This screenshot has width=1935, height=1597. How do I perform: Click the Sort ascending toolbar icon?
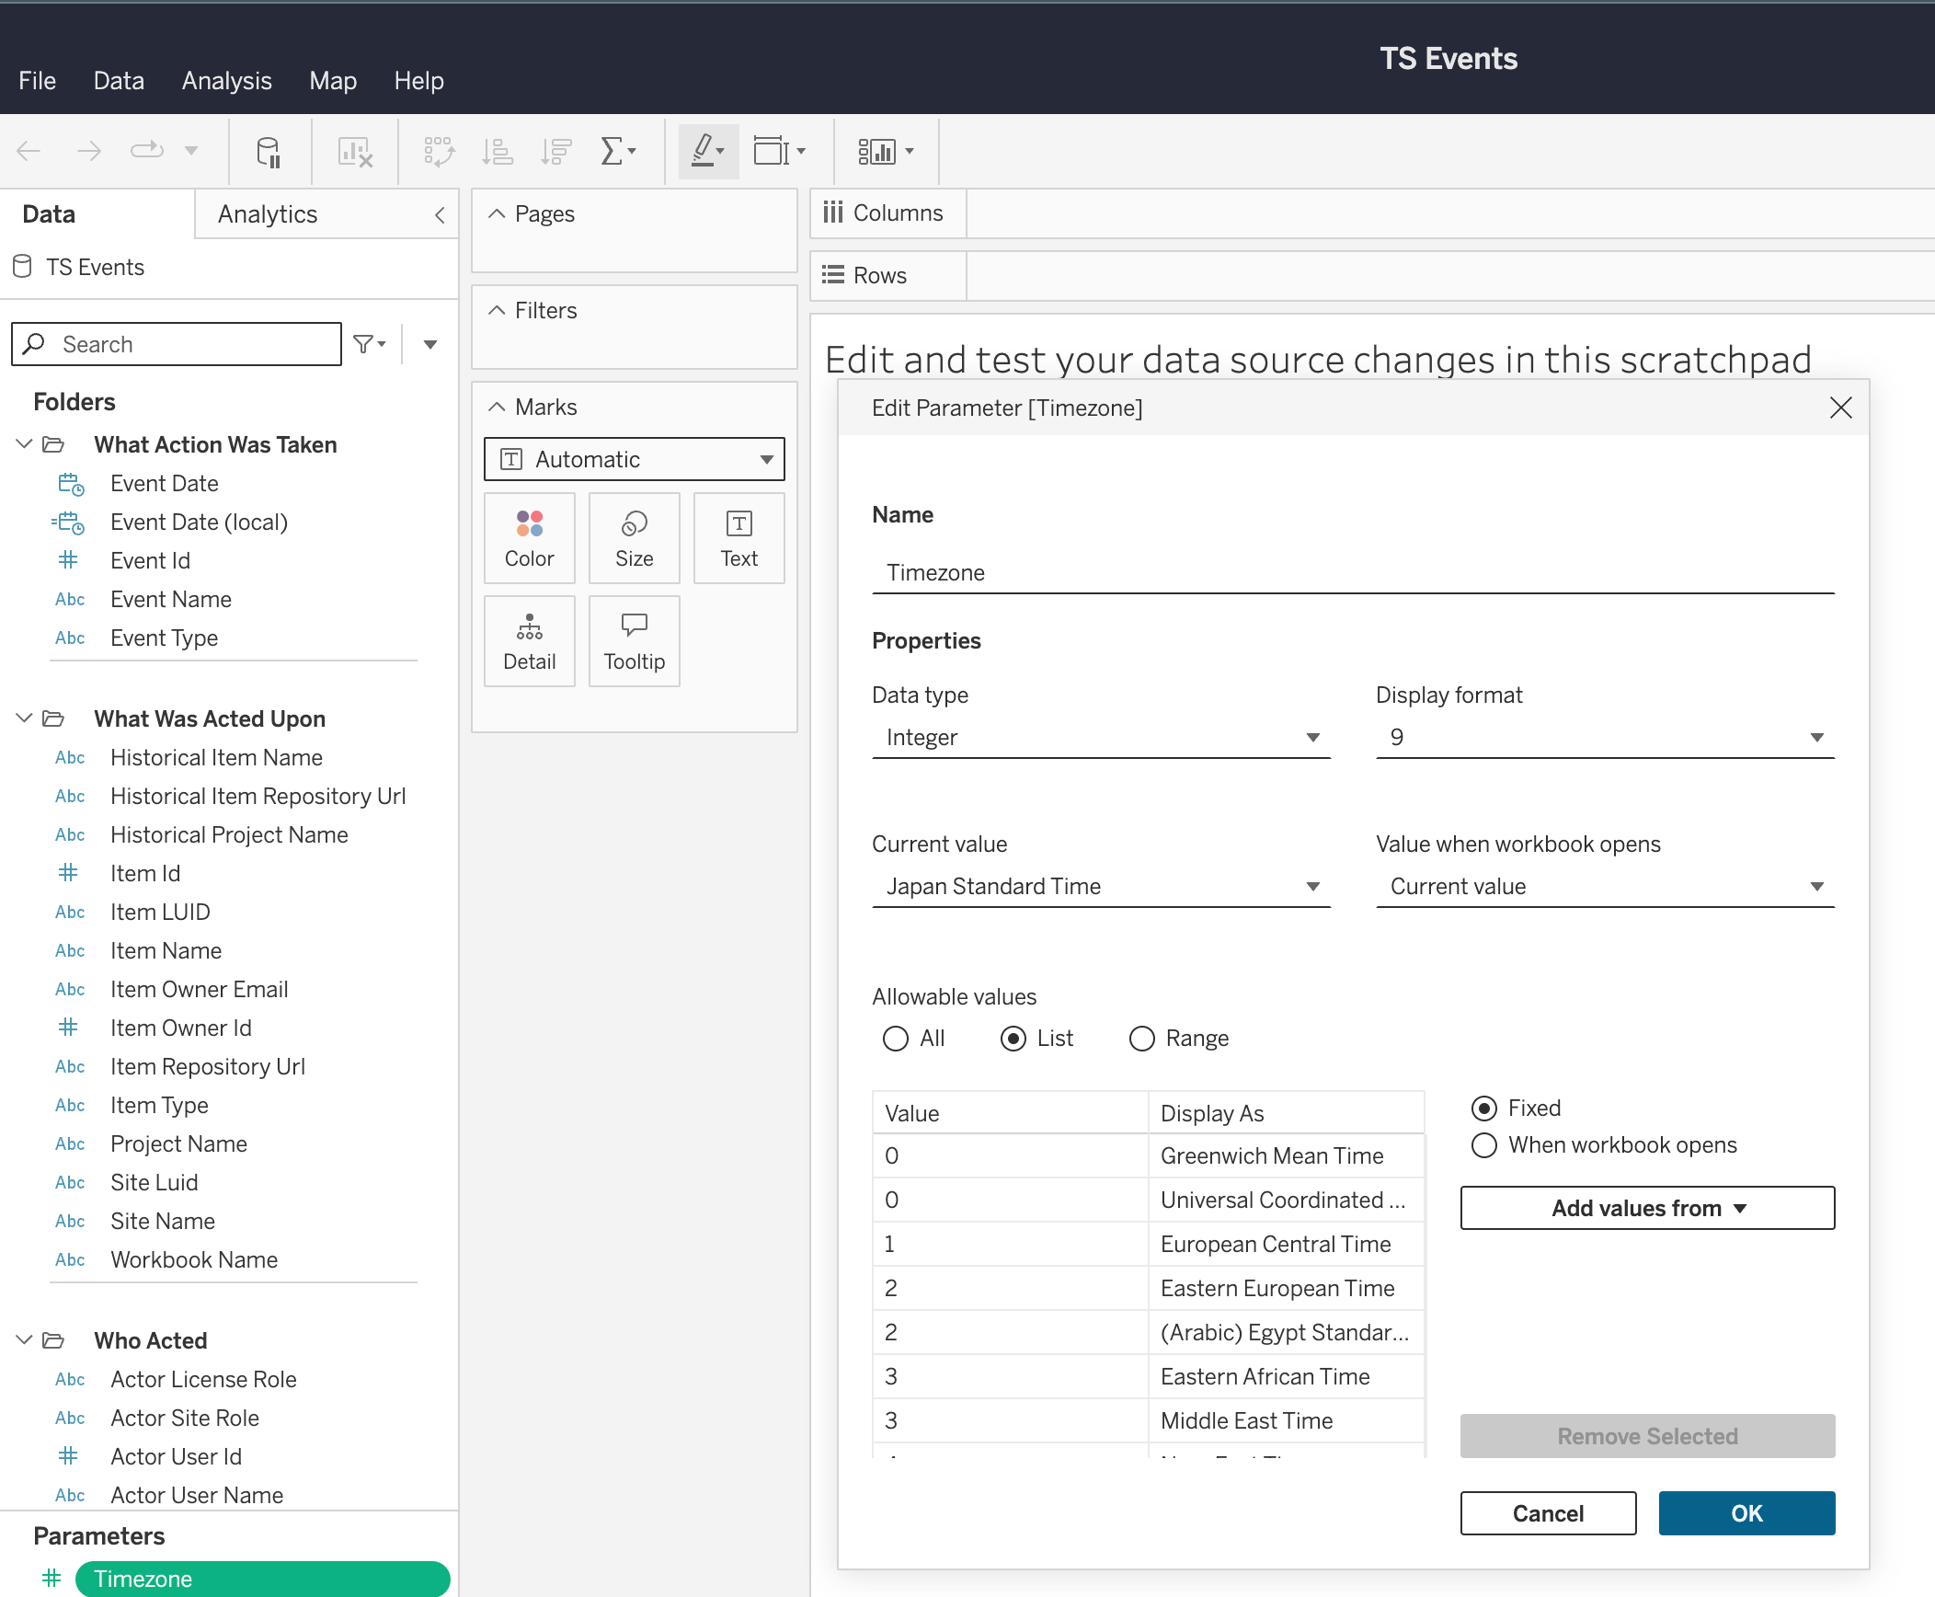point(498,152)
